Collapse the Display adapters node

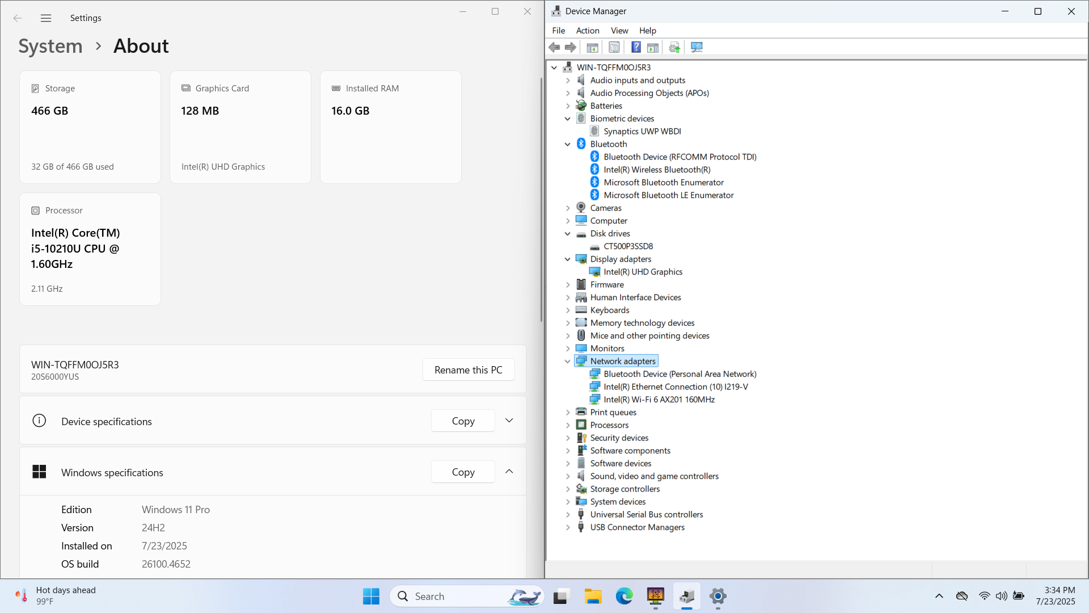click(x=568, y=259)
